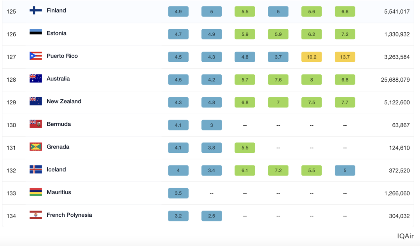This screenshot has width=420, height=246.
Task: Click Mauritius's blue 3.5 value badge
Action: coord(178,193)
